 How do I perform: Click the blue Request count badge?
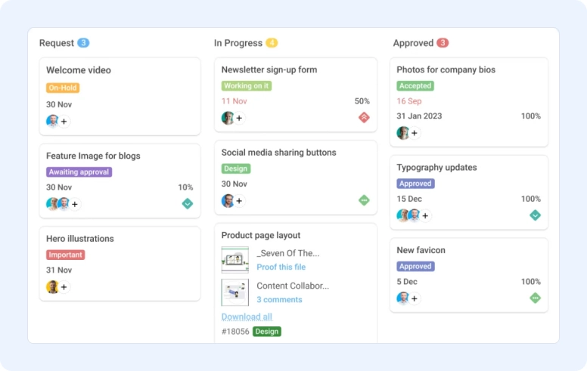(x=83, y=42)
